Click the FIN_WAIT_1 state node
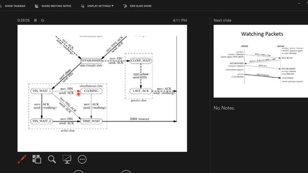The image size is (308, 173). click(42, 91)
